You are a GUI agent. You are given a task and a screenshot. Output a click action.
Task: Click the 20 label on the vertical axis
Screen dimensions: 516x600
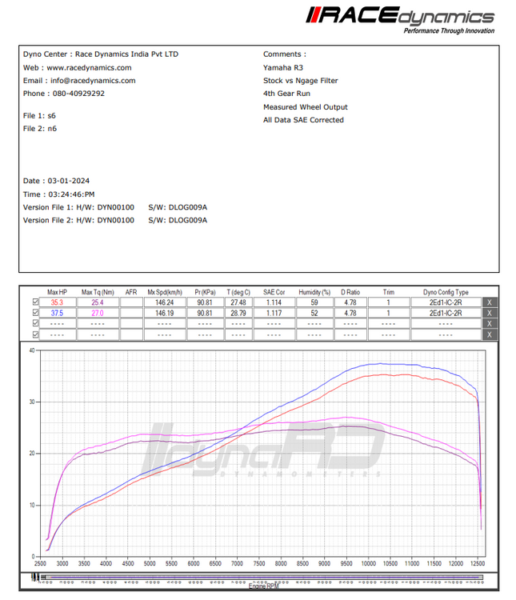(x=32, y=454)
